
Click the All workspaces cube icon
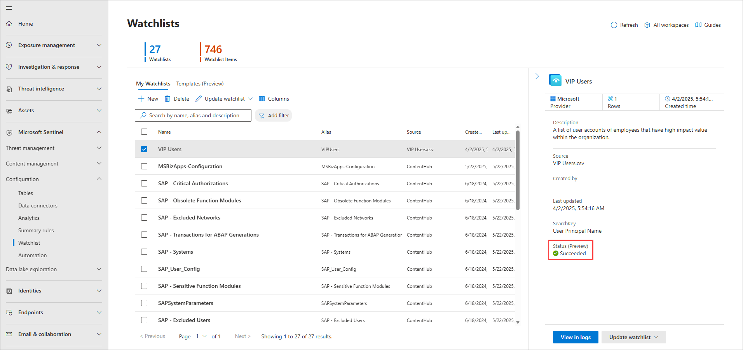[647, 25]
